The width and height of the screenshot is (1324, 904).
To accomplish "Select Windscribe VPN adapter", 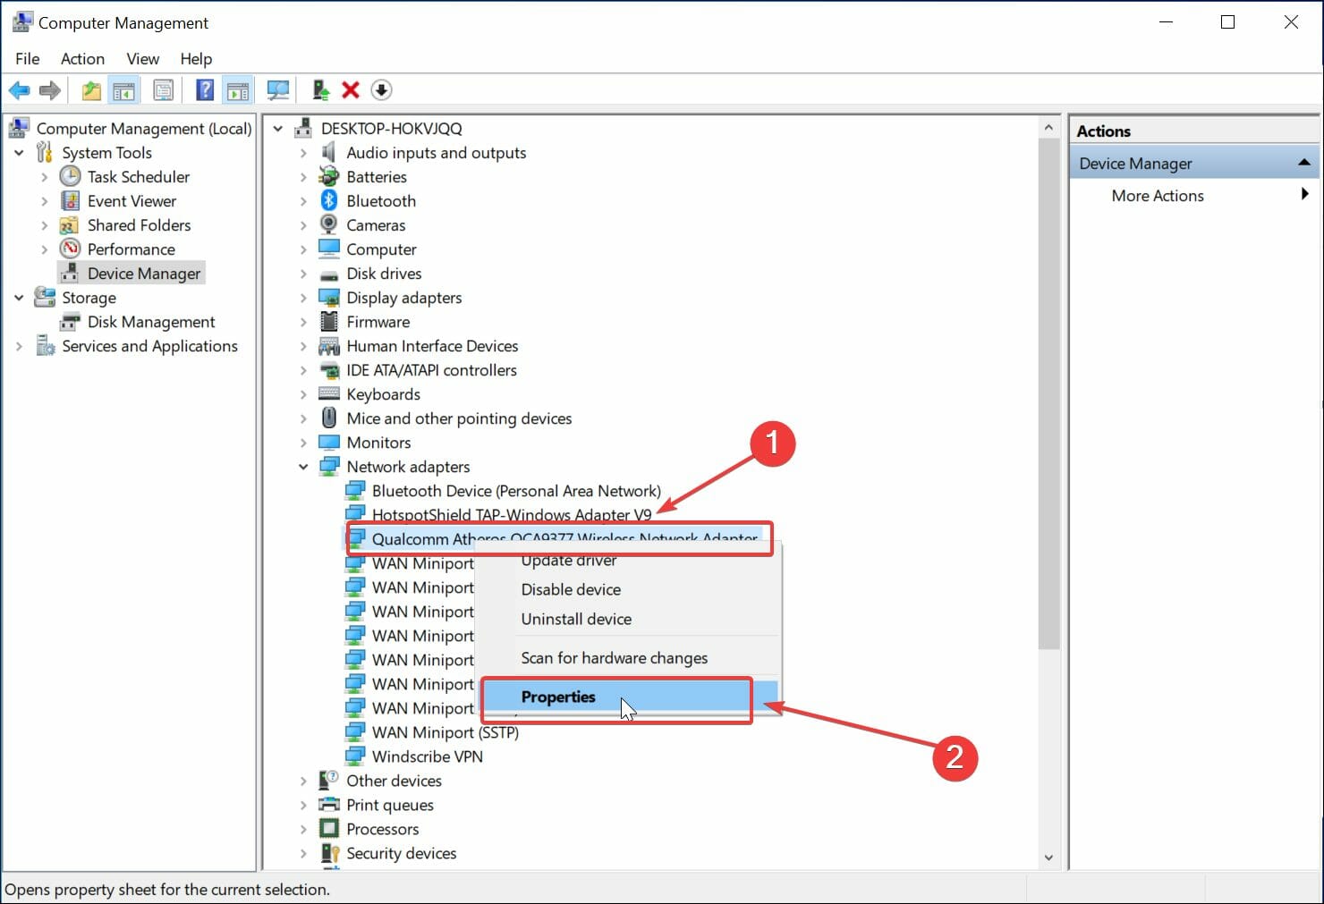I will (428, 756).
